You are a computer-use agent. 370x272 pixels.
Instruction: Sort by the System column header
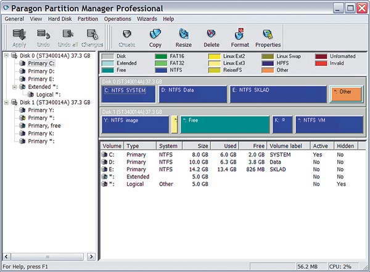click(169, 146)
